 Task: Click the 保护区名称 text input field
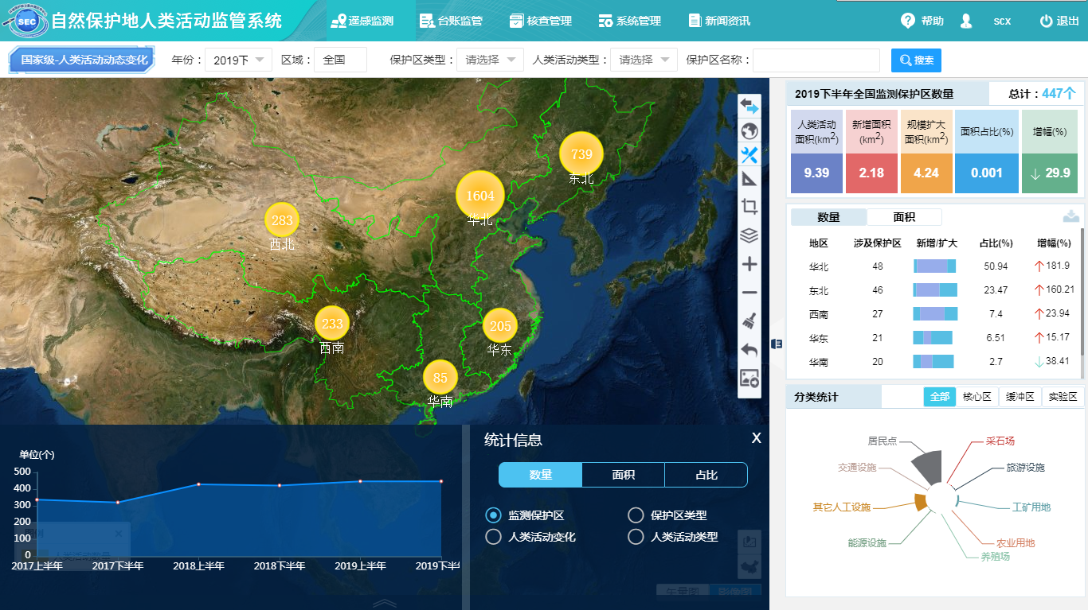click(816, 60)
